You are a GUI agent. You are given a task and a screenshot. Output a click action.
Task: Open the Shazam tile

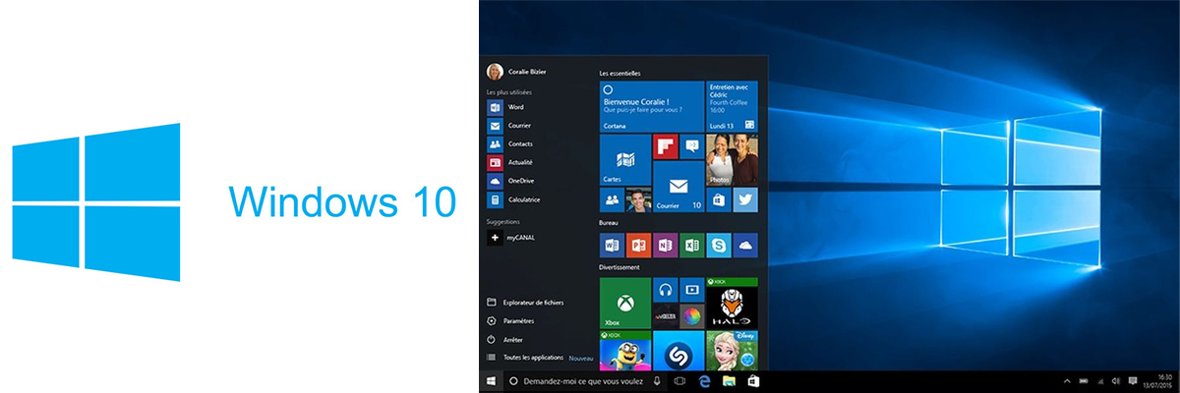pyautogui.click(x=678, y=350)
